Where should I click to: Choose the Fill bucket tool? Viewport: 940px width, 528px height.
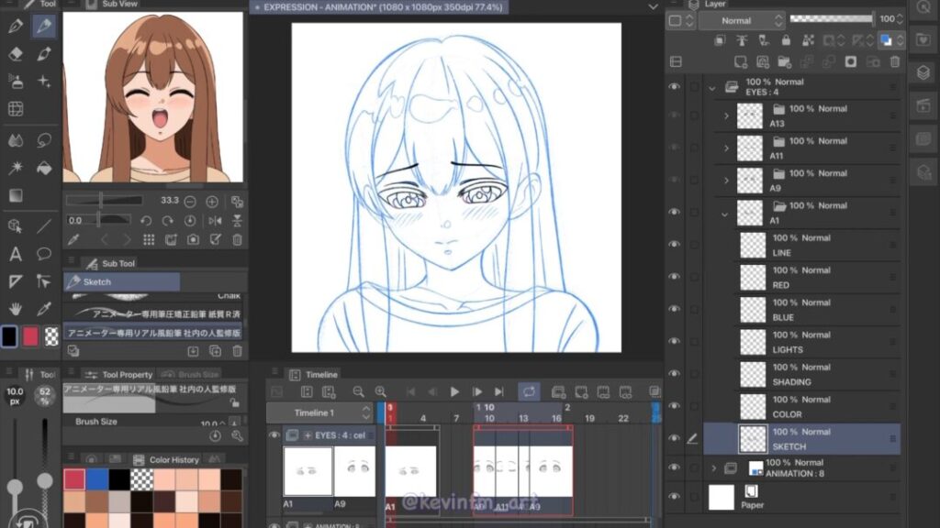coord(43,168)
